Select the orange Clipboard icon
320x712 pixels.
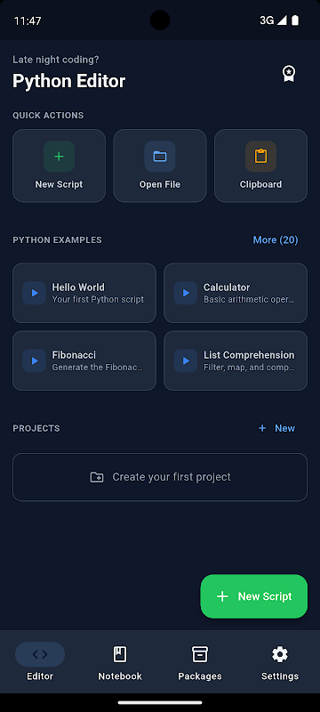coord(260,157)
